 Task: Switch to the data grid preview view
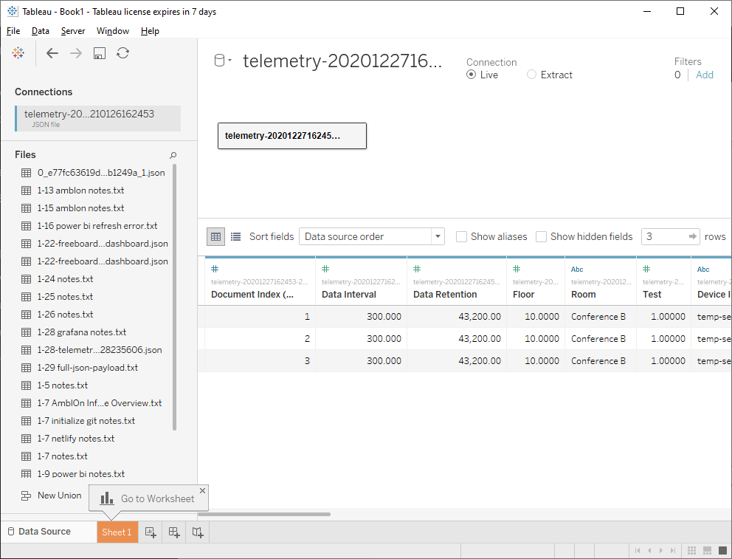pyautogui.click(x=215, y=237)
